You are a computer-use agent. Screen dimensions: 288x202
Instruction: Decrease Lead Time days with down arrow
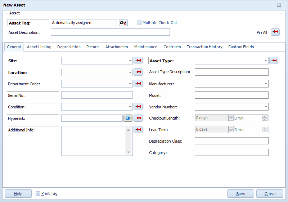pos(231,131)
